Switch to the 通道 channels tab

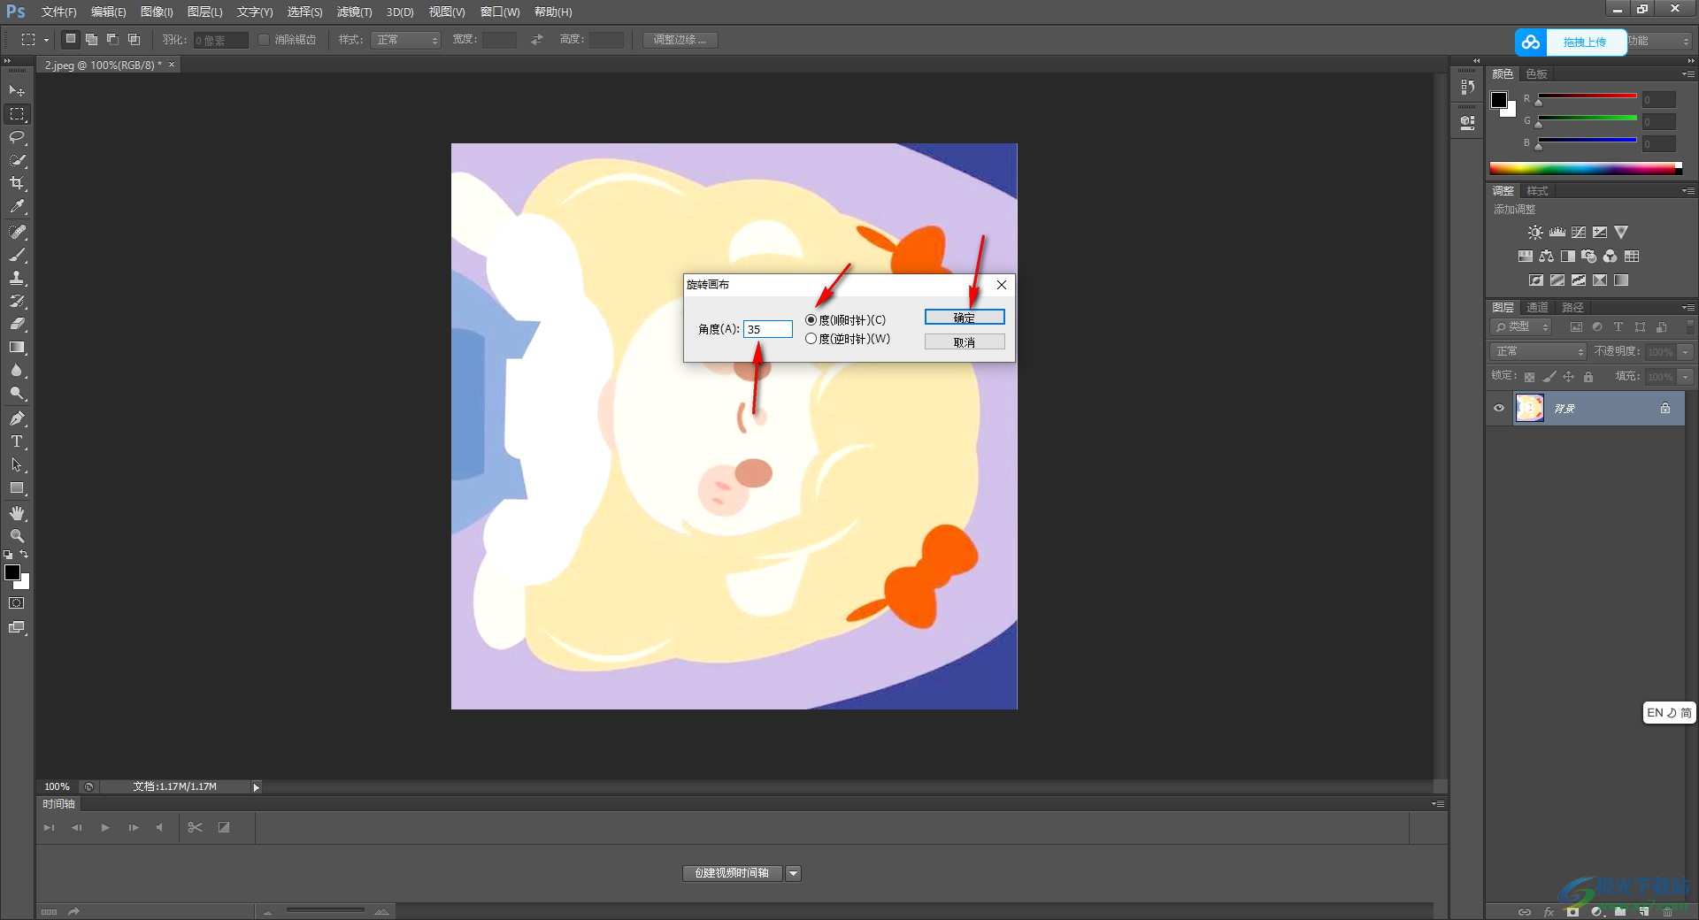(1538, 308)
